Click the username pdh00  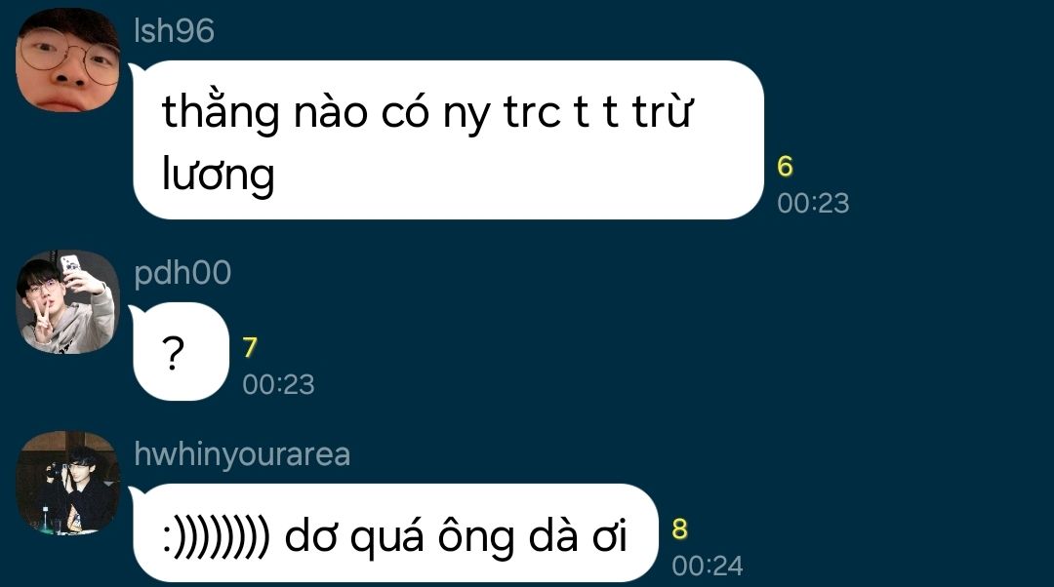click(182, 273)
